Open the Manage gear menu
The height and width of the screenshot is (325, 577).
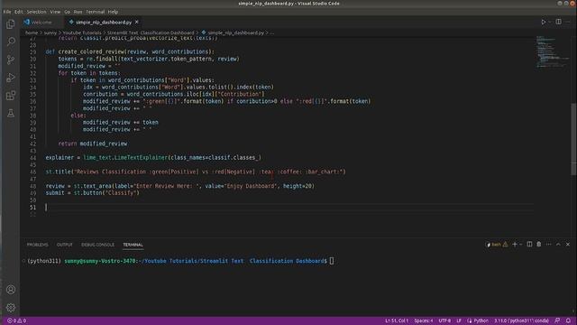[x=11, y=307]
